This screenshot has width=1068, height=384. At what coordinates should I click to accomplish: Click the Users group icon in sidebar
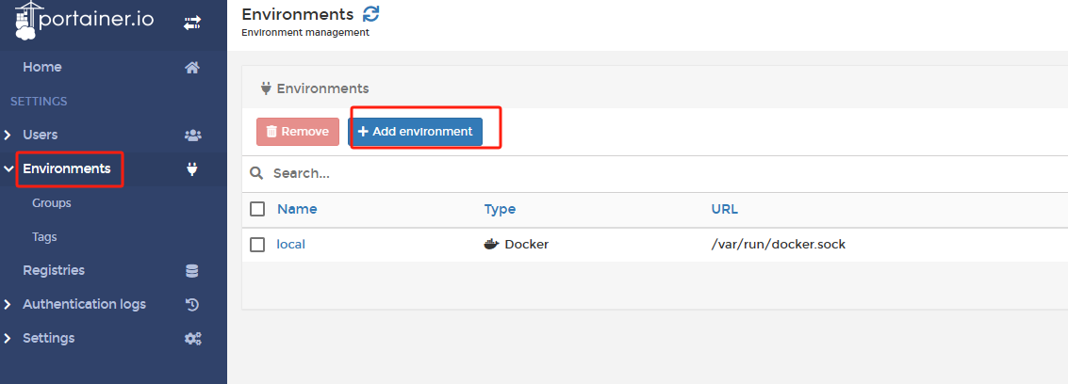point(192,135)
